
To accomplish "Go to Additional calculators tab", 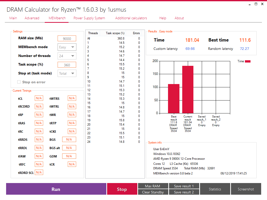I will pos(131,18).
